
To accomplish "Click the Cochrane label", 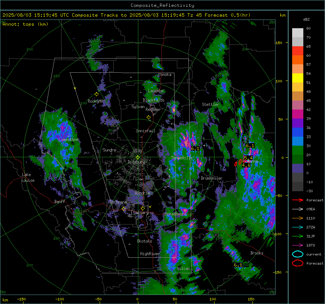I will [x=118, y=202].
